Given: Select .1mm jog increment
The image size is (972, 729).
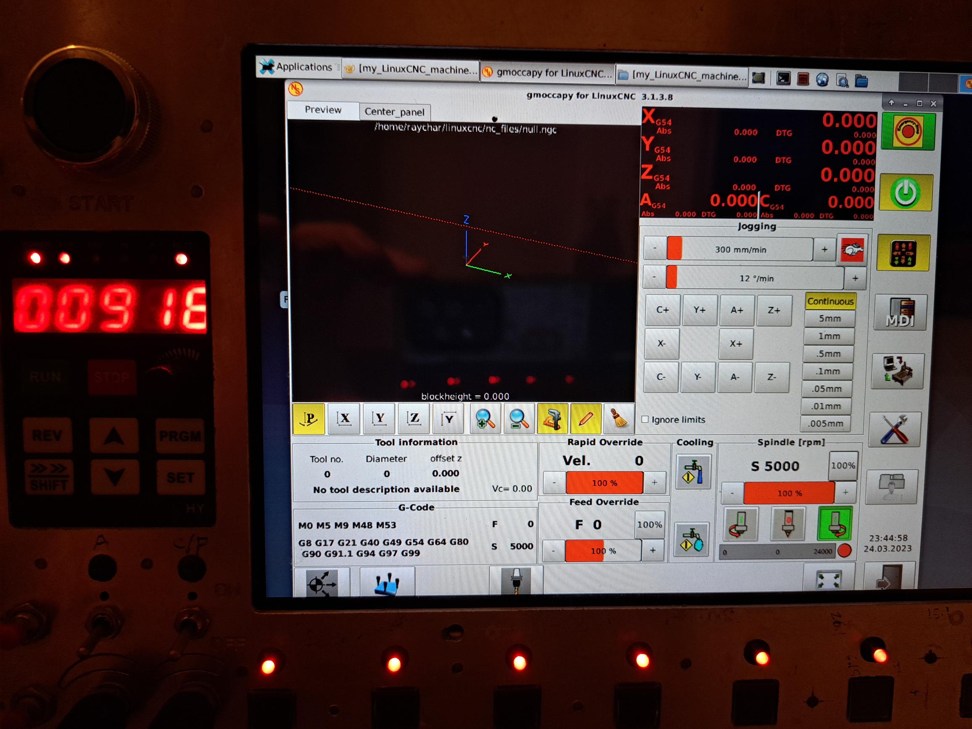Looking at the screenshot, I should coord(827,371).
